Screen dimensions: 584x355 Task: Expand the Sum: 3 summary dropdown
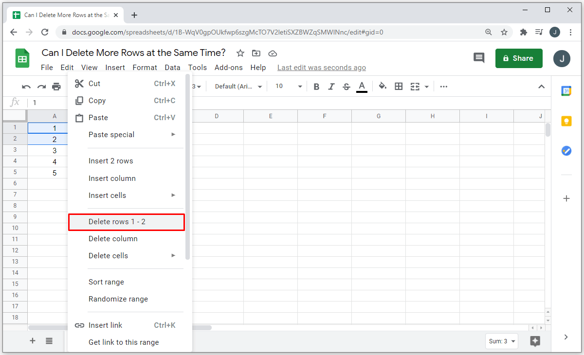(501, 341)
